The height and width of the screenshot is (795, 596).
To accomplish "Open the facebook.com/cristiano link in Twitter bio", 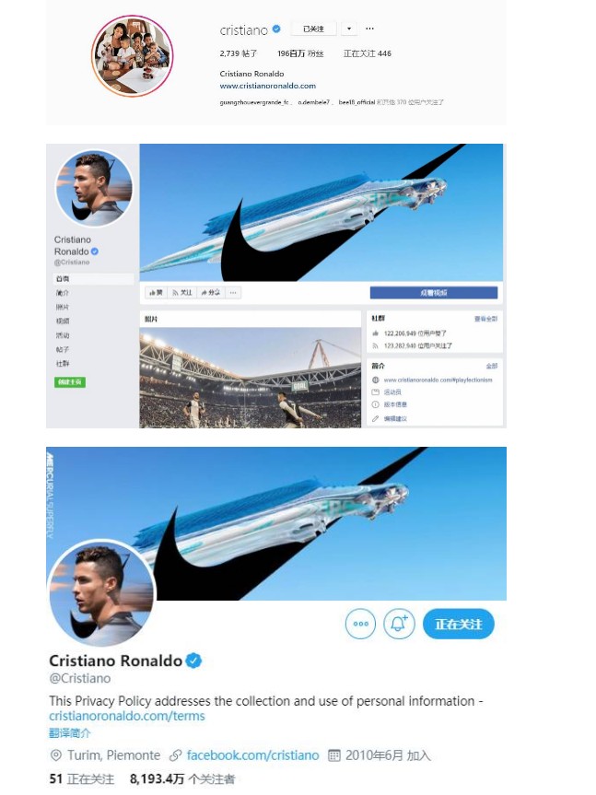I will coord(252,755).
